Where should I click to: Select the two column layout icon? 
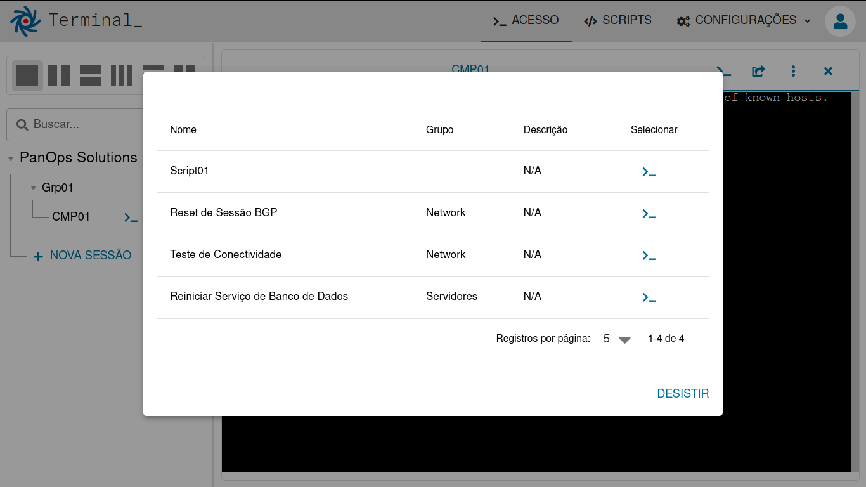pos(59,75)
